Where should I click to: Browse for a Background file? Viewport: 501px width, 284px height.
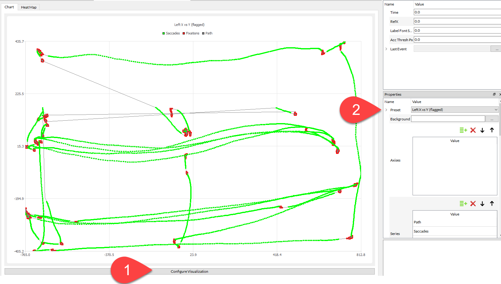coord(492,119)
